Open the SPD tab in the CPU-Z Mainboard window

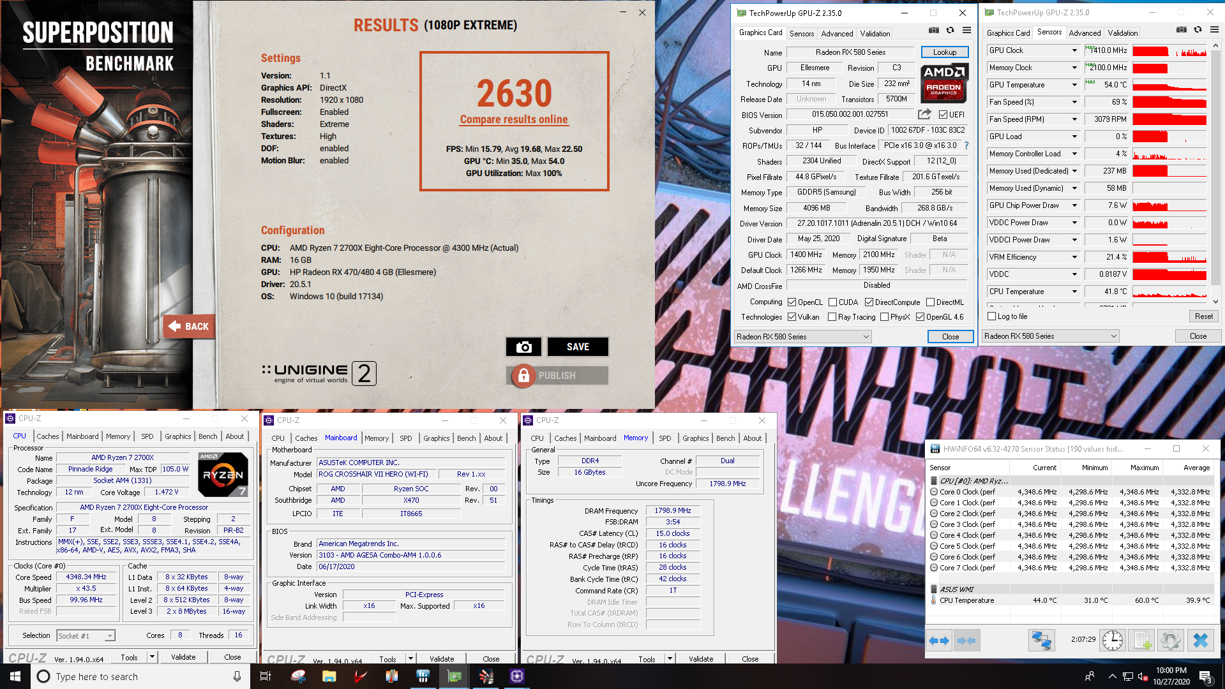tap(406, 438)
